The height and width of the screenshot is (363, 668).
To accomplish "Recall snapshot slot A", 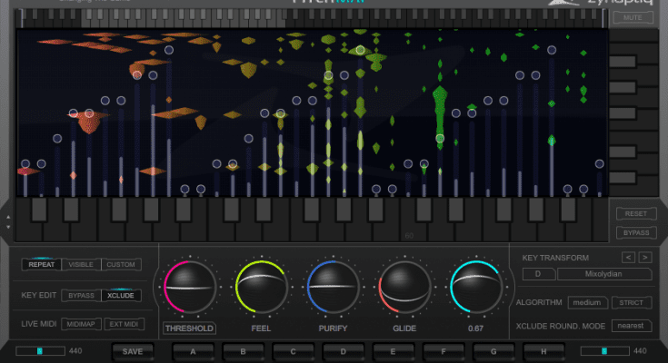I will 193,350.
